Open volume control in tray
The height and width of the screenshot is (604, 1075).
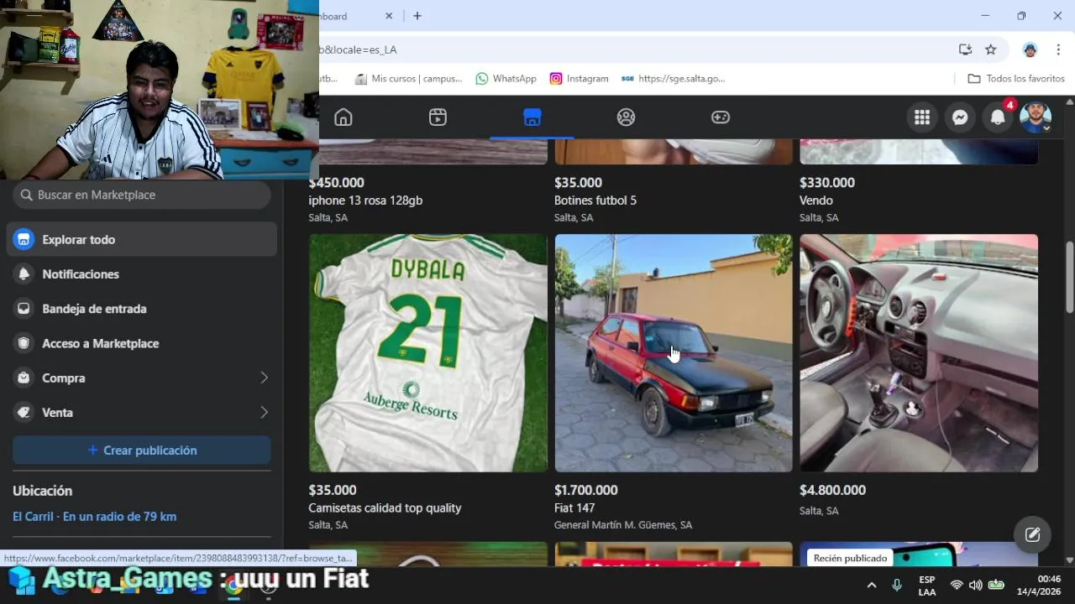click(x=975, y=585)
